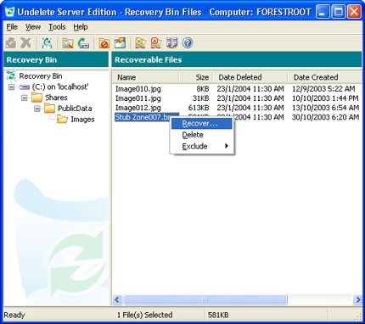The width and height of the screenshot is (365, 324).
Task: Click the 613KB size cell
Action: coord(199,108)
